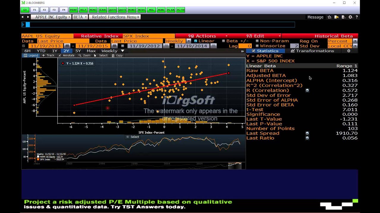Click the F2 function key button
The height and width of the screenshot is (213, 380).
(44, 10)
